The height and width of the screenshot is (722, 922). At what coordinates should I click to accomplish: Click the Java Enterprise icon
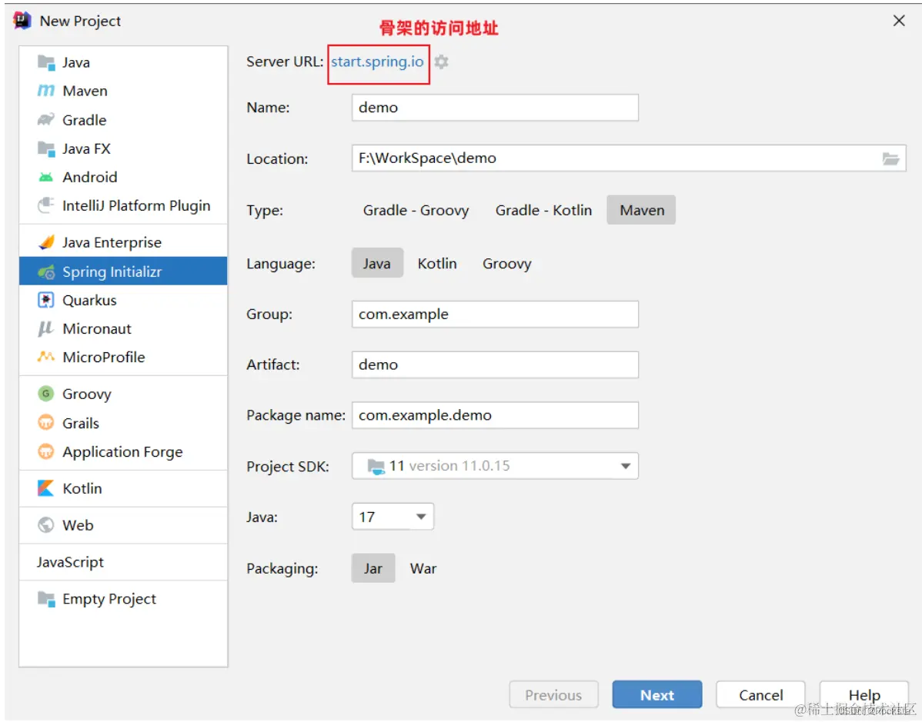[x=46, y=242]
